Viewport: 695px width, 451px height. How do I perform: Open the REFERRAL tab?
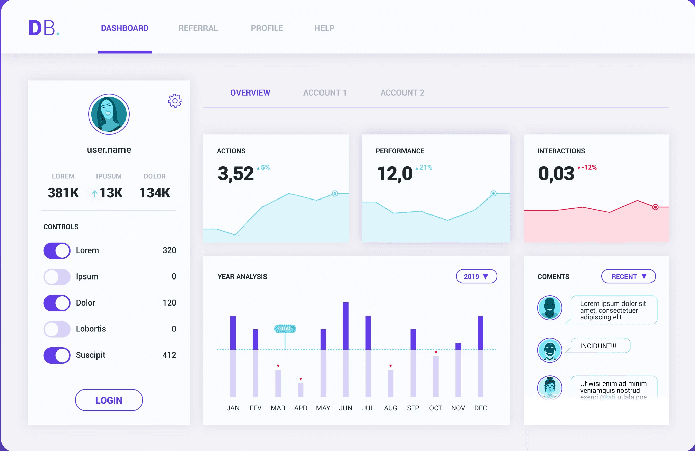(x=198, y=28)
